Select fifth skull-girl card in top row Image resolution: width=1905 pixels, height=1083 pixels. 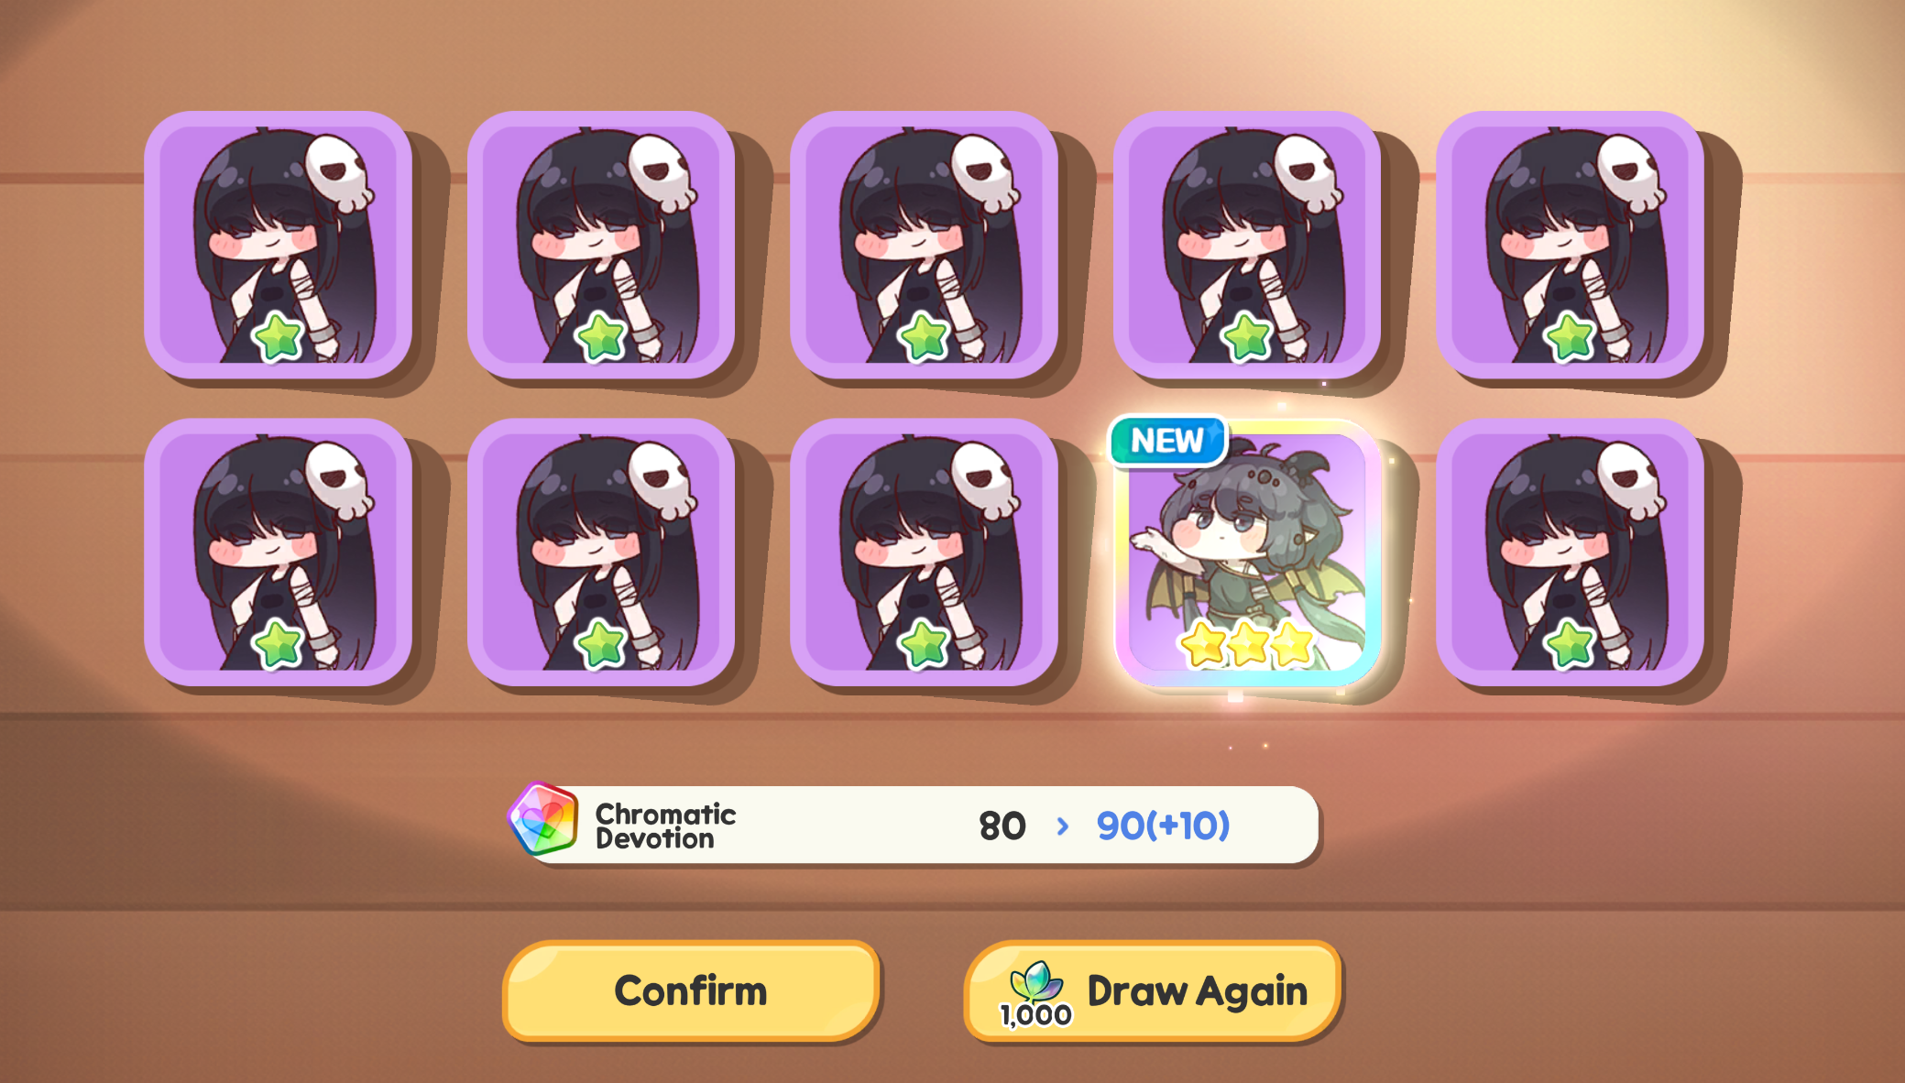click(1570, 245)
